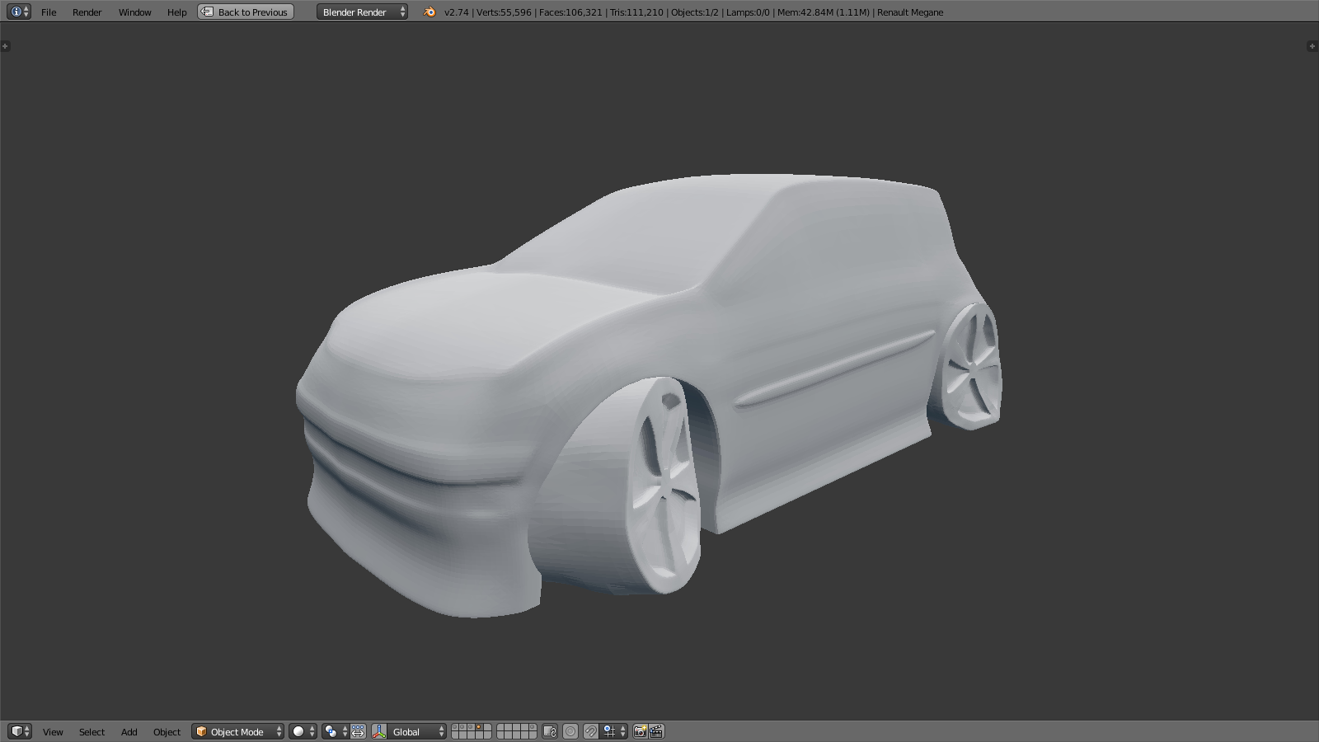This screenshot has height=742, width=1319.
Task: Render OpenGL animation of viewport
Action: pos(656,731)
